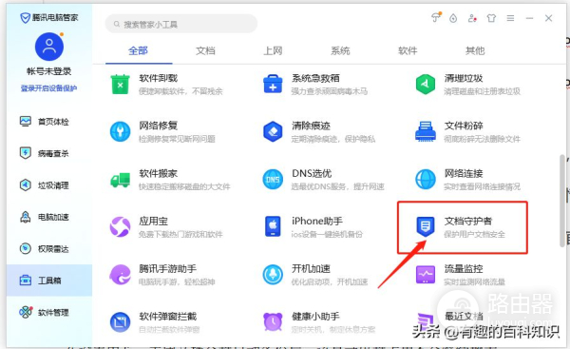Screen dimensions: 570x349
Task: Click the 网络修复 title text
Action: pos(158,126)
